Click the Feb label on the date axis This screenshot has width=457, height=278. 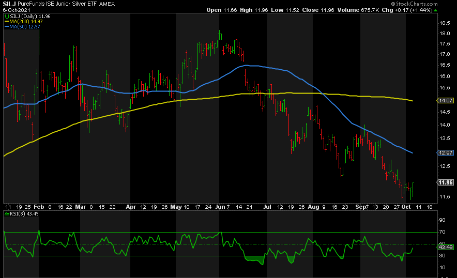(x=39, y=207)
